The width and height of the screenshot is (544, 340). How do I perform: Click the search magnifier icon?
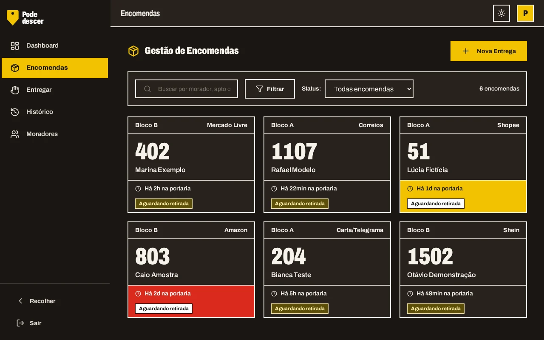click(x=147, y=89)
